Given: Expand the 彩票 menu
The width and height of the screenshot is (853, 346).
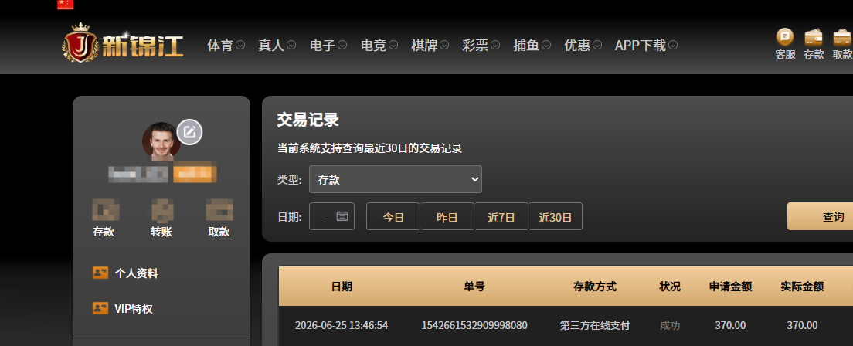Looking at the screenshot, I should click(x=481, y=45).
